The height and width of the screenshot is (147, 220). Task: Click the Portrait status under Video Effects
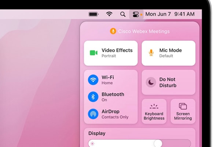(x=109, y=56)
